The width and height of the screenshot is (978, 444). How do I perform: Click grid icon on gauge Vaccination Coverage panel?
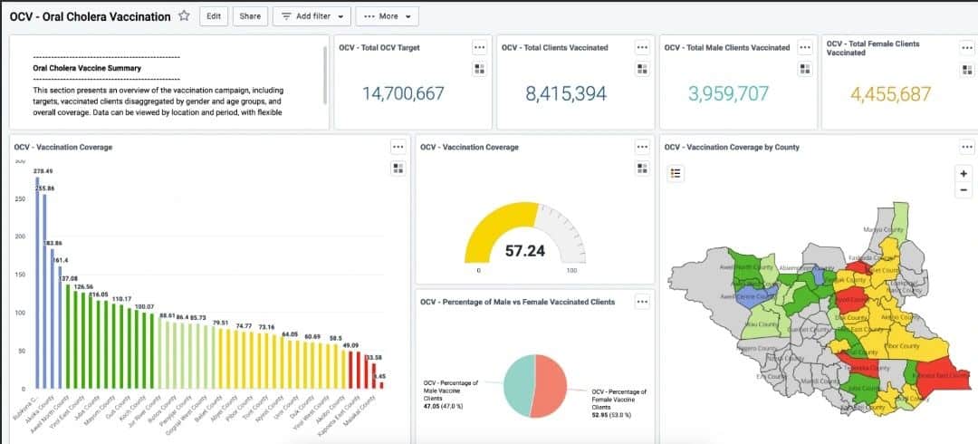642,168
